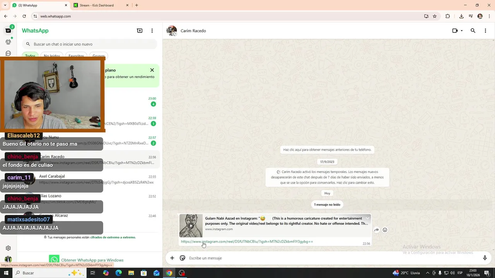Viewport: 495px width, 278px height.
Task: Select the Todos chat filter
Action: coord(30,56)
